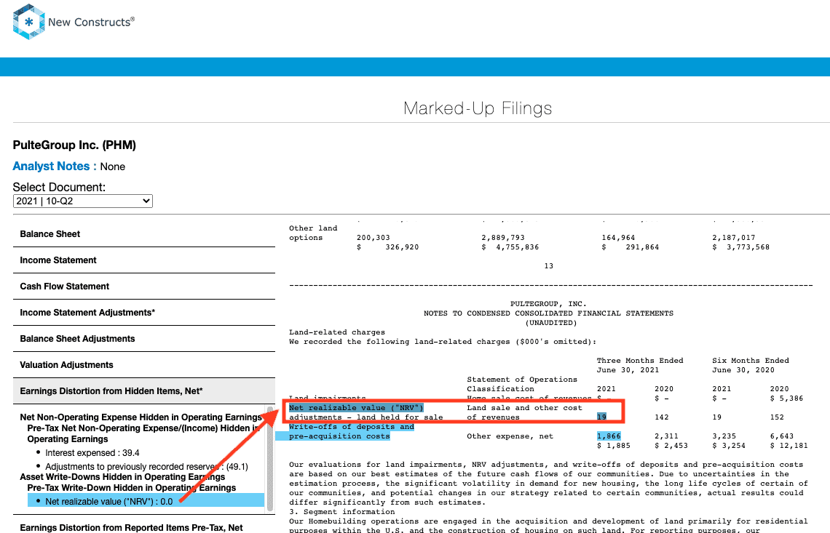Viewport: 830px width, 533px height.
Task: Click the value 3,235 in the table
Action: 724,436
